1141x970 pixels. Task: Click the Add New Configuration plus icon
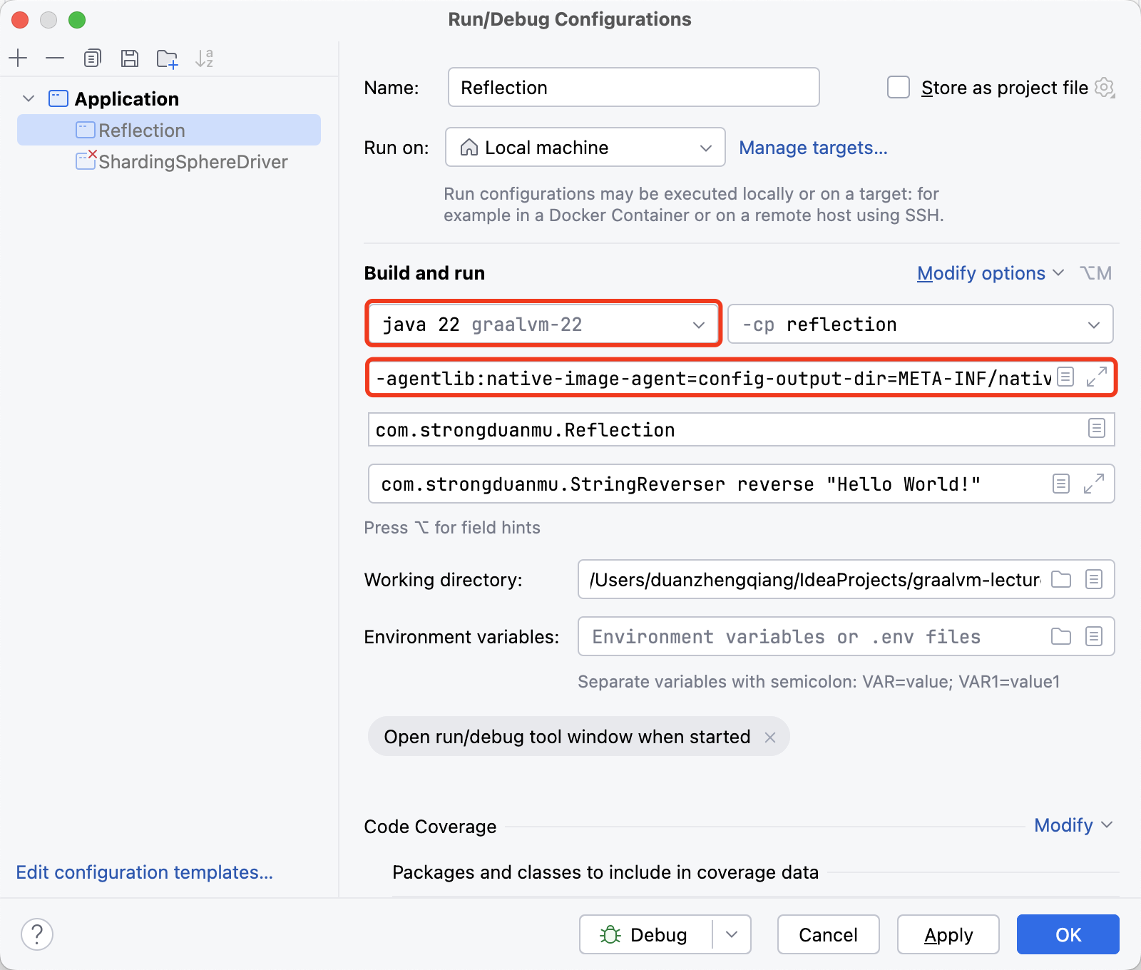pos(18,58)
